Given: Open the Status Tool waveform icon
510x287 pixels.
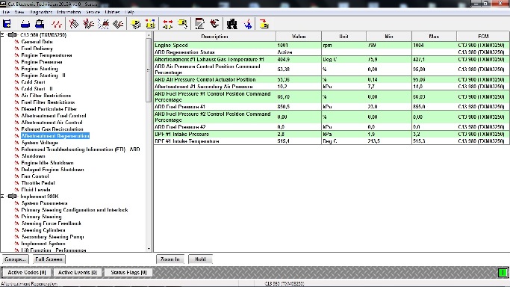Looking at the screenshot, I should [57, 24].
